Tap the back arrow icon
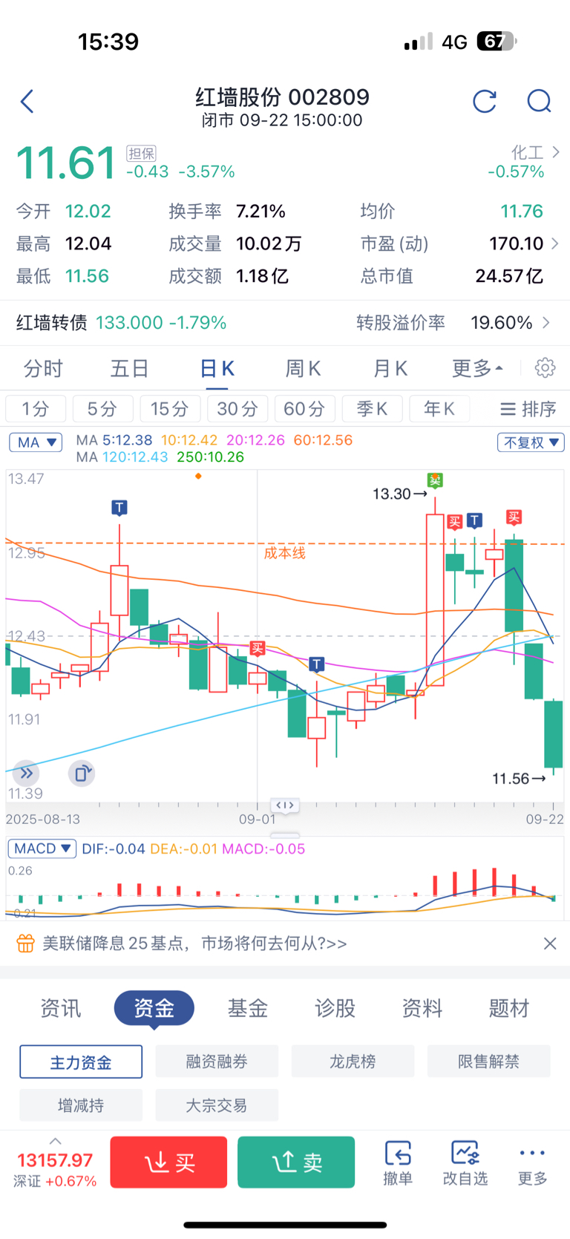This screenshot has height=1239, width=570. pyautogui.click(x=27, y=101)
